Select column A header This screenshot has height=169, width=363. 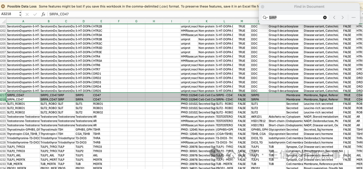click(23, 21)
